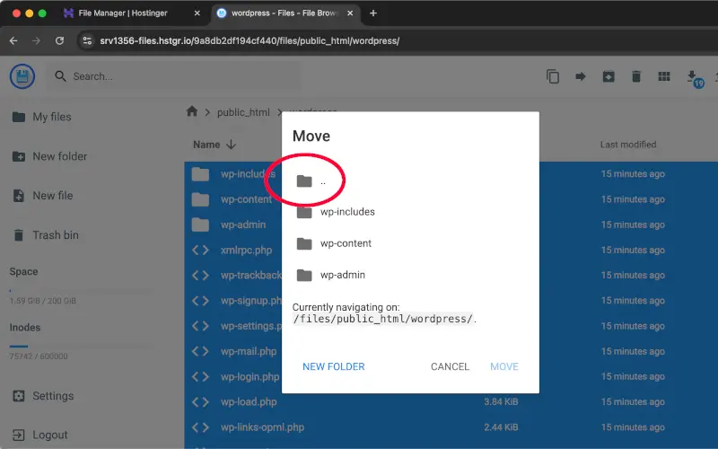Click 3.84 KiB size of wp-load.php
This screenshot has height=449, width=718.
coord(501,401)
